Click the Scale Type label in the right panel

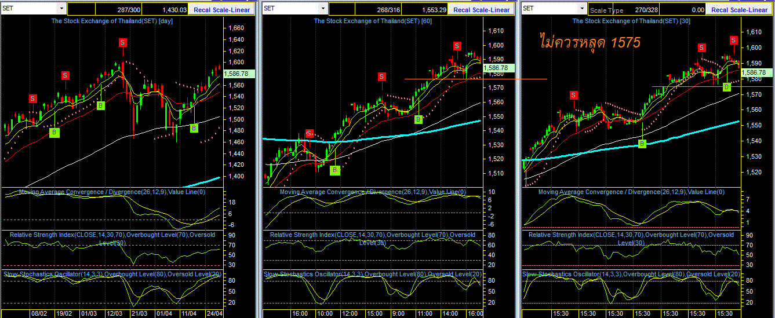606,10
